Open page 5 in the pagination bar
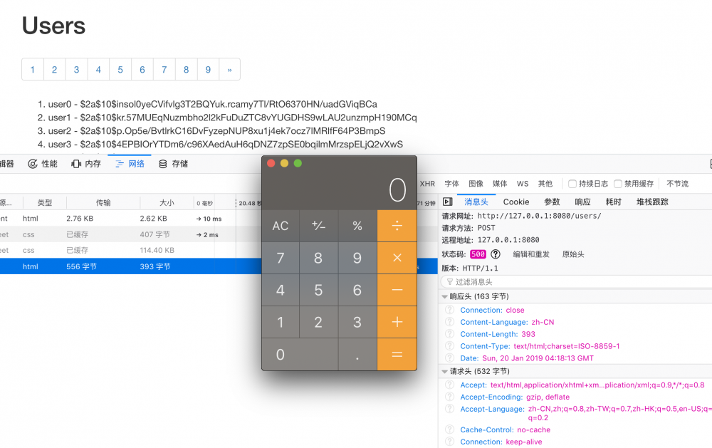Viewport: 712px width, 448px height. 120,69
